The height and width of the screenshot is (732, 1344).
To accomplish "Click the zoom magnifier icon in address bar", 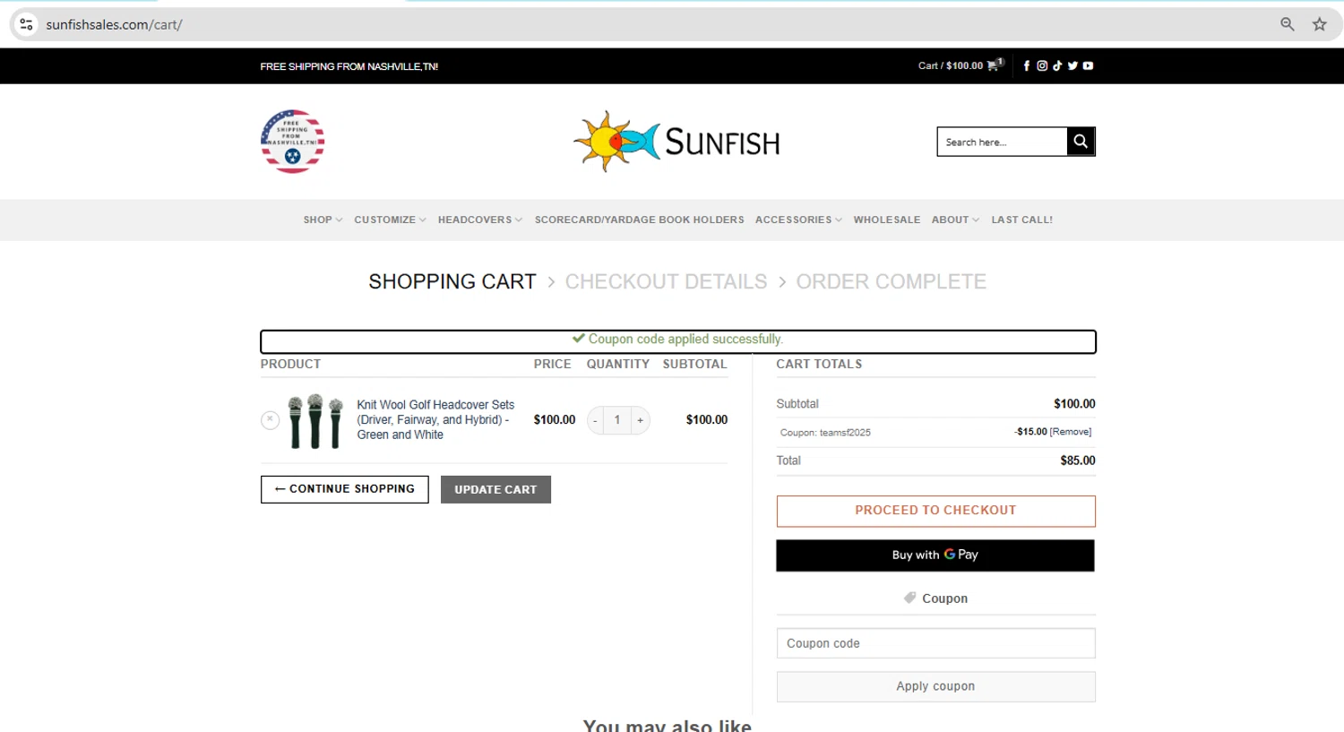I will [1288, 24].
